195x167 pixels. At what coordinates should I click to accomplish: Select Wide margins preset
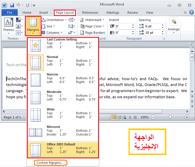click(63, 115)
